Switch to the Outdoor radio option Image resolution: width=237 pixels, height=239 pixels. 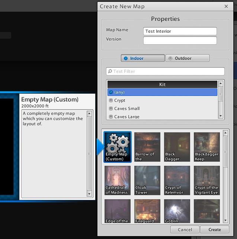(x=188, y=58)
